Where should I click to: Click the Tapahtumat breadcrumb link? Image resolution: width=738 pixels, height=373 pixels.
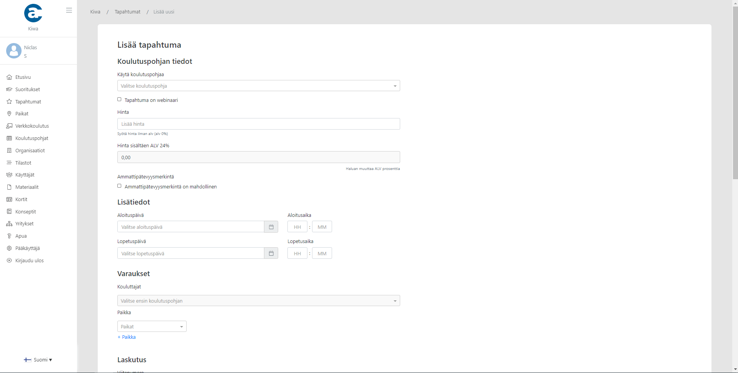(127, 12)
